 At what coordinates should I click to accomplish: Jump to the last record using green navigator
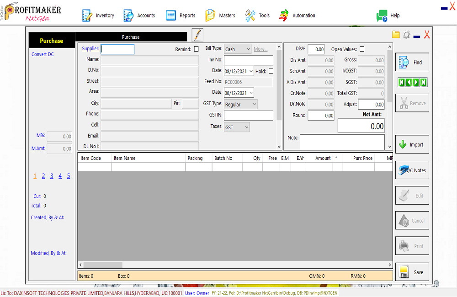(424, 83)
